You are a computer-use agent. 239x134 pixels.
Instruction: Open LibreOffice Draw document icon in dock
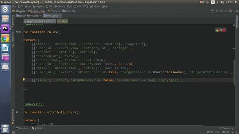(x=5, y=48)
